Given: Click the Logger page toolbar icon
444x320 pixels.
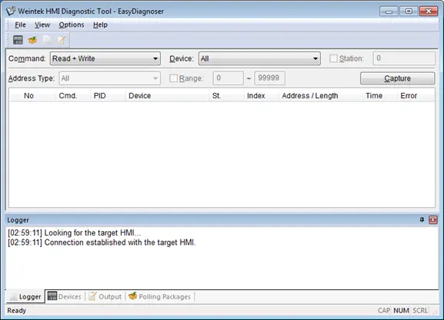Looking at the screenshot, I should [47, 40].
